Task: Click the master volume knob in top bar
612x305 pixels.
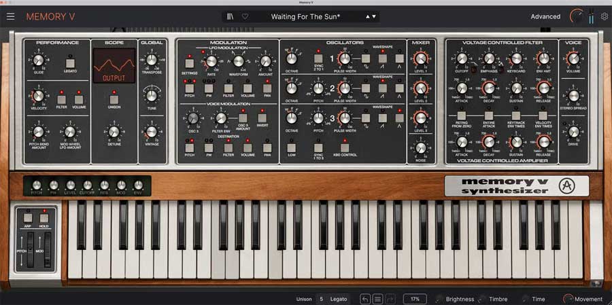Action: tap(577, 16)
